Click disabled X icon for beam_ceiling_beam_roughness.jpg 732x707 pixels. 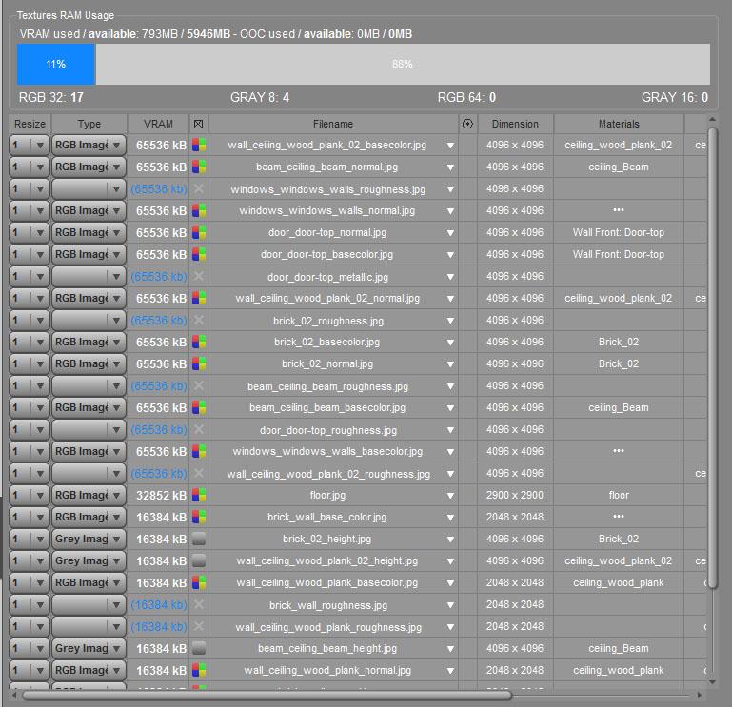tap(199, 385)
